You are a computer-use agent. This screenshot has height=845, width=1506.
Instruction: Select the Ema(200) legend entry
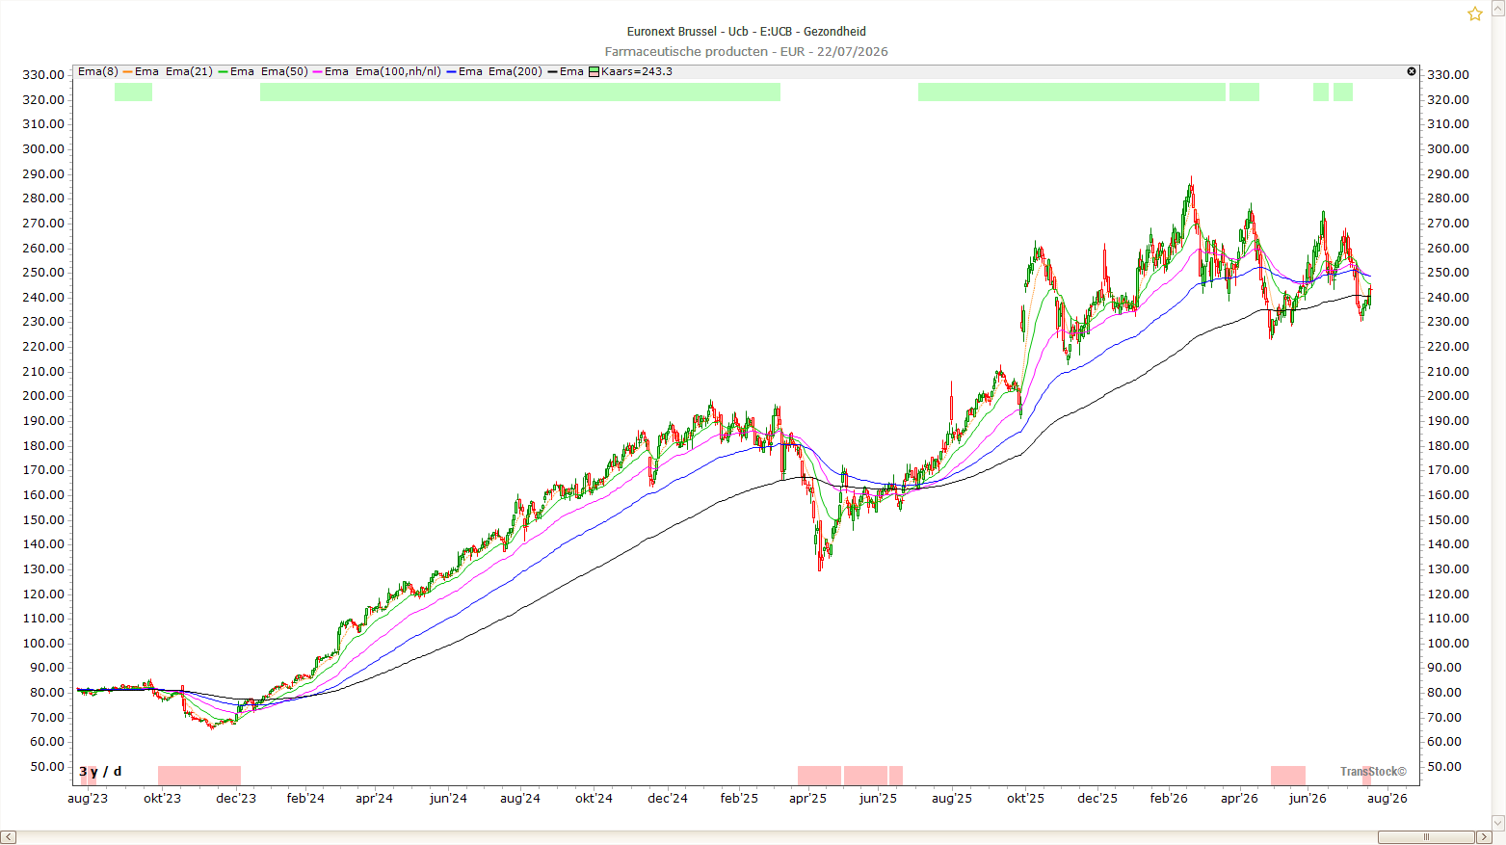point(515,71)
